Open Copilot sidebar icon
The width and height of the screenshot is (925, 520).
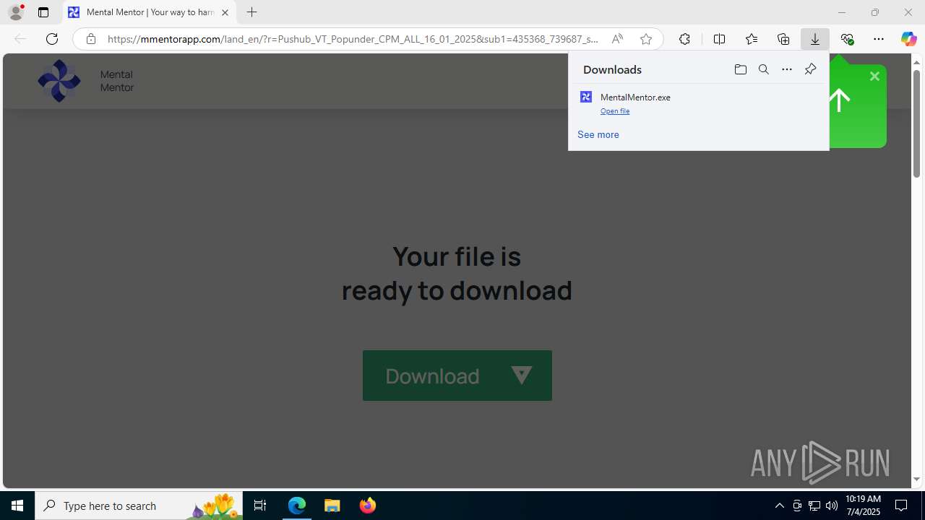pos(908,39)
